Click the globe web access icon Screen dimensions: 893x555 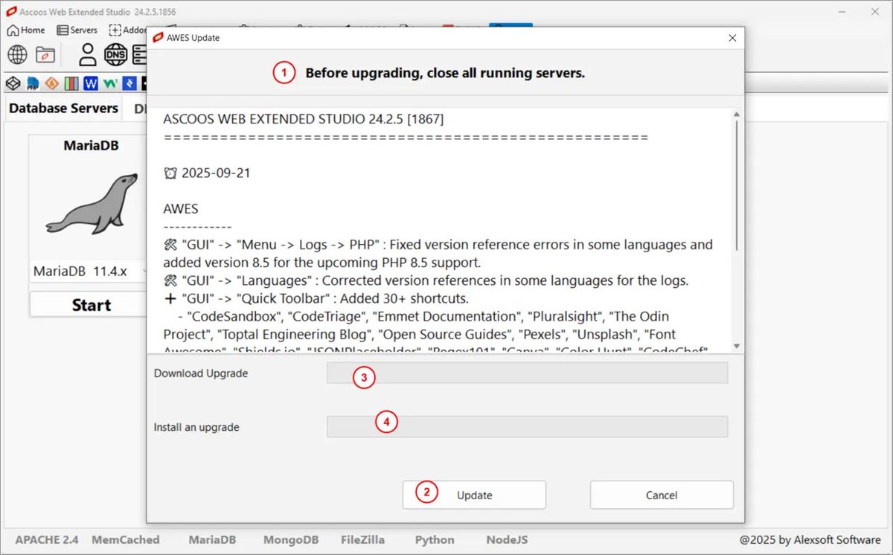click(16, 54)
